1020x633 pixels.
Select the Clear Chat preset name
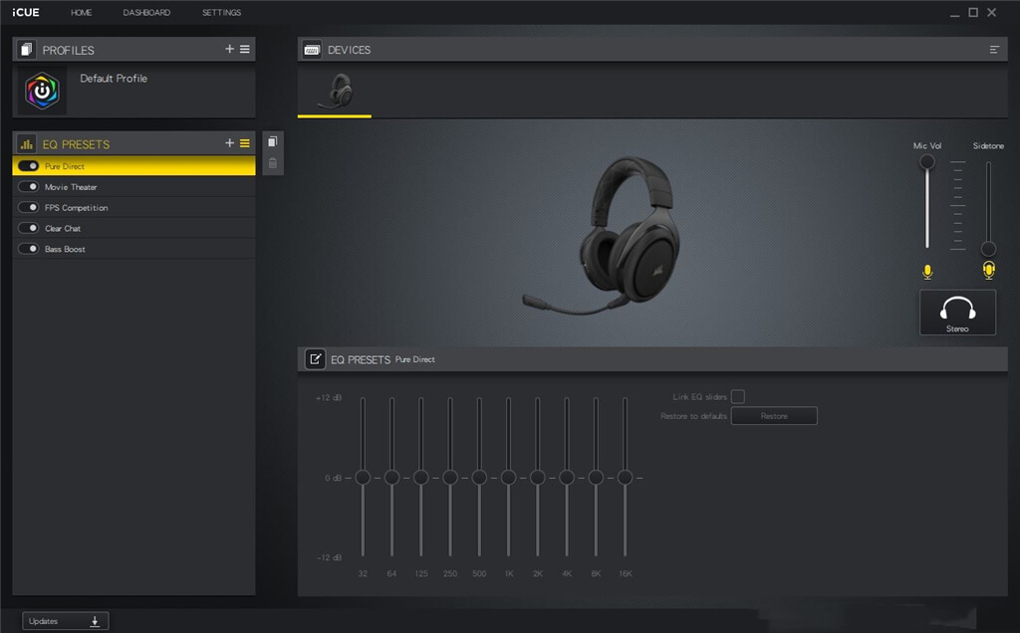[63, 229]
